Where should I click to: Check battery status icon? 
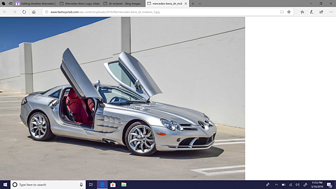coord(283,184)
